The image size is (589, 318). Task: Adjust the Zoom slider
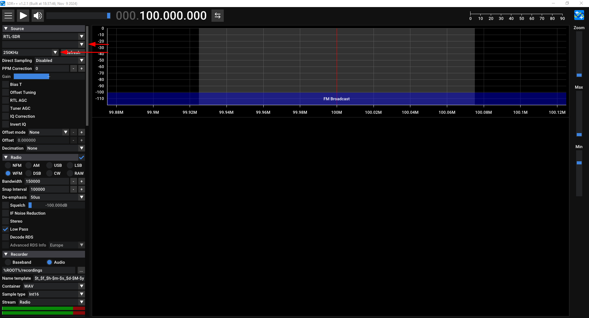[579, 54]
